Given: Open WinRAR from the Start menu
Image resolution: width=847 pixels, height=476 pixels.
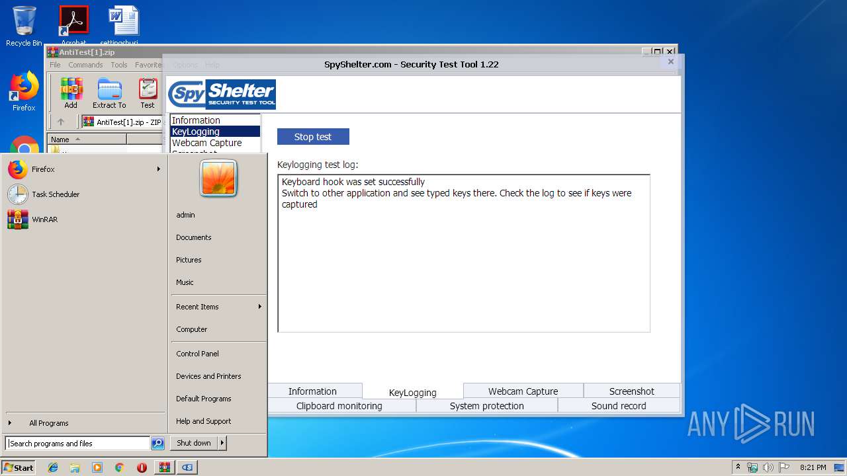Looking at the screenshot, I should 85,219.
